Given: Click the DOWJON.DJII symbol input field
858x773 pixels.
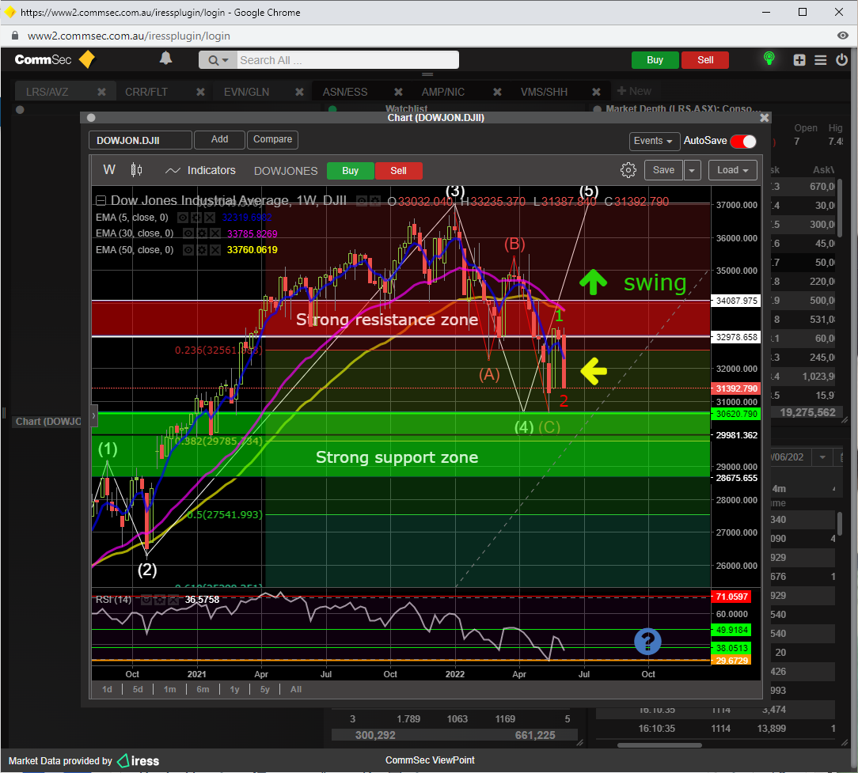Looking at the screenshot, I should coord(141,141).
